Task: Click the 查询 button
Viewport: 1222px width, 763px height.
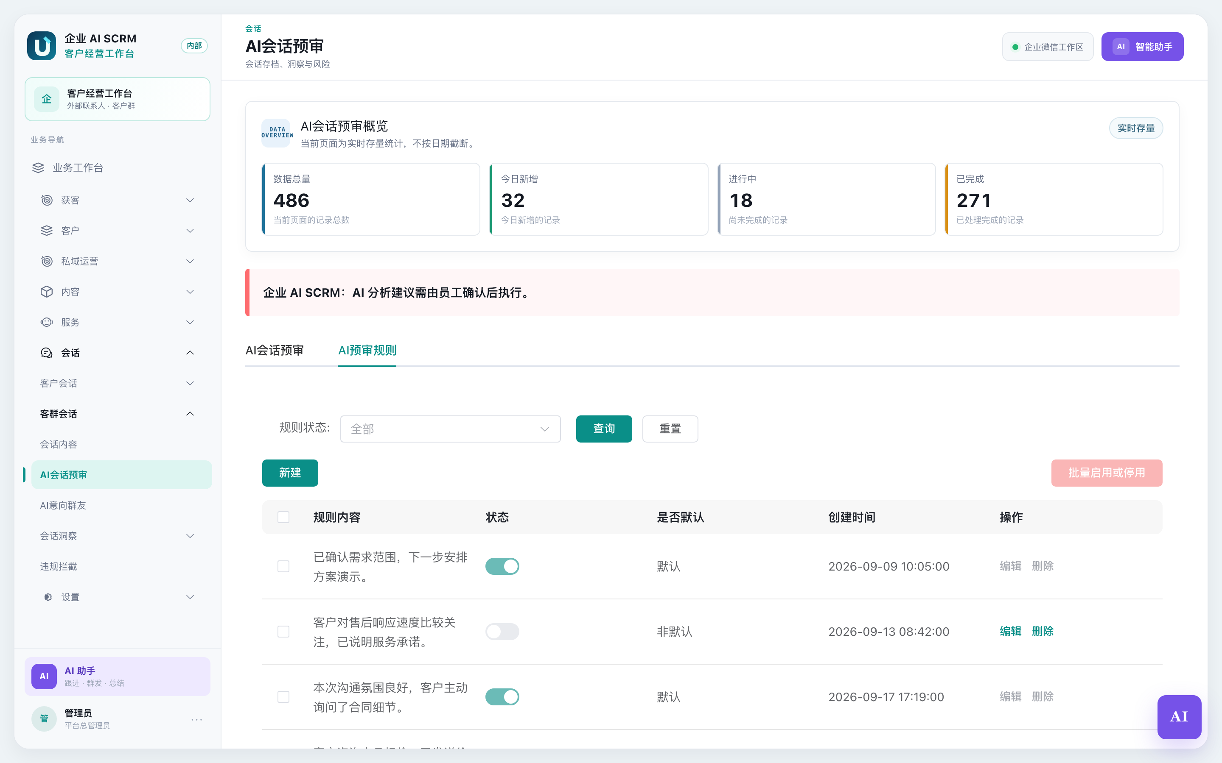Action: (604, 429)
